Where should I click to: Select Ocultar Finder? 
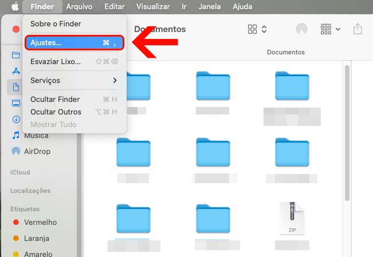(74, 99)
